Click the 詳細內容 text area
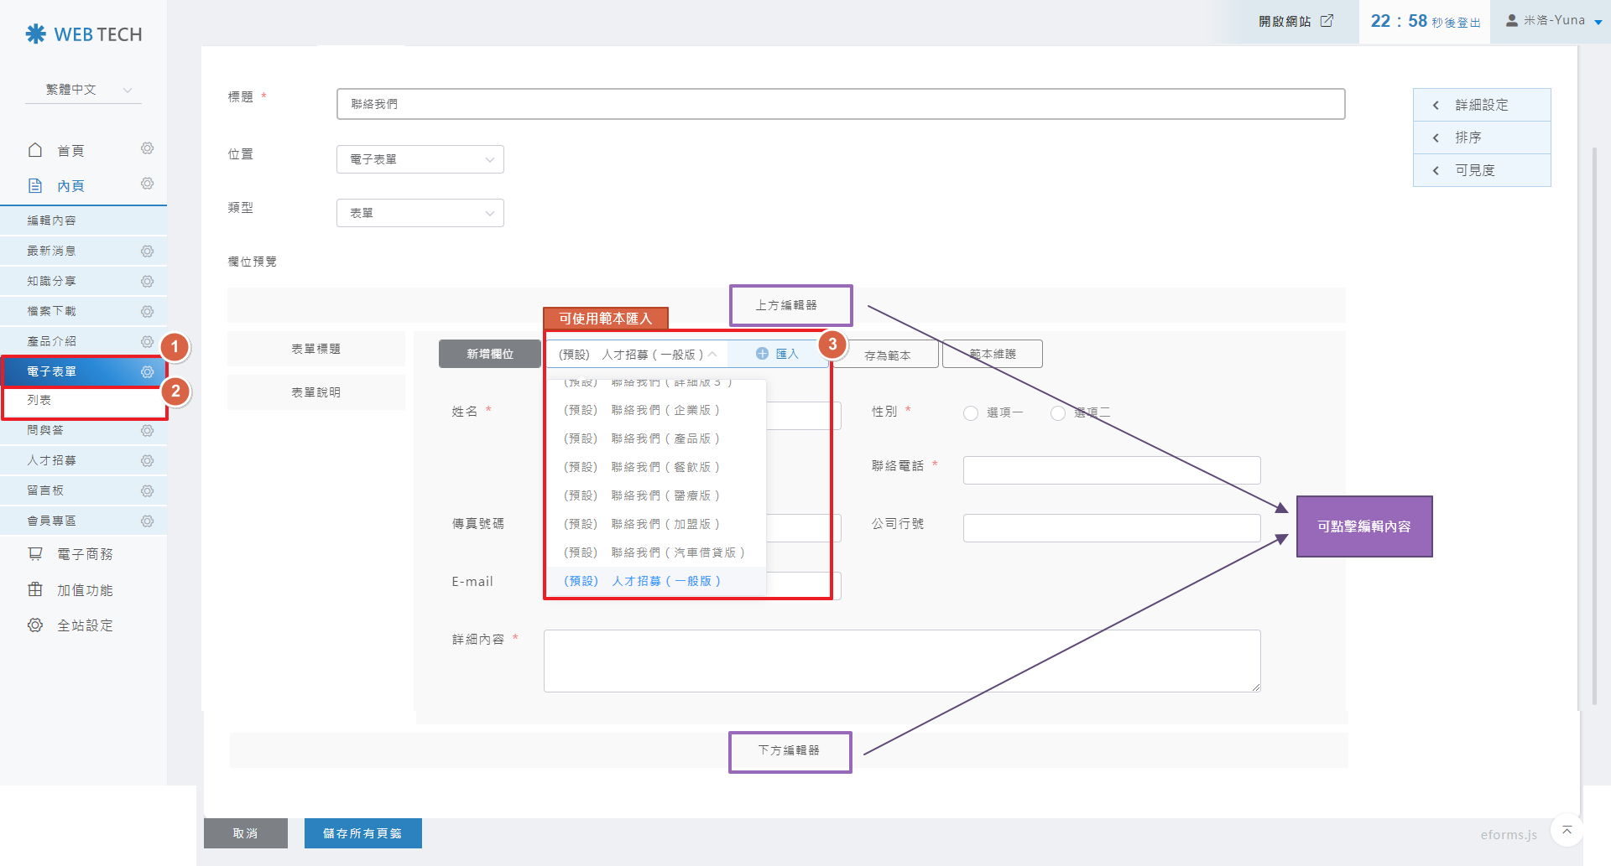The height and width of the screenshot is (866, 1611). tap(901, 661)
